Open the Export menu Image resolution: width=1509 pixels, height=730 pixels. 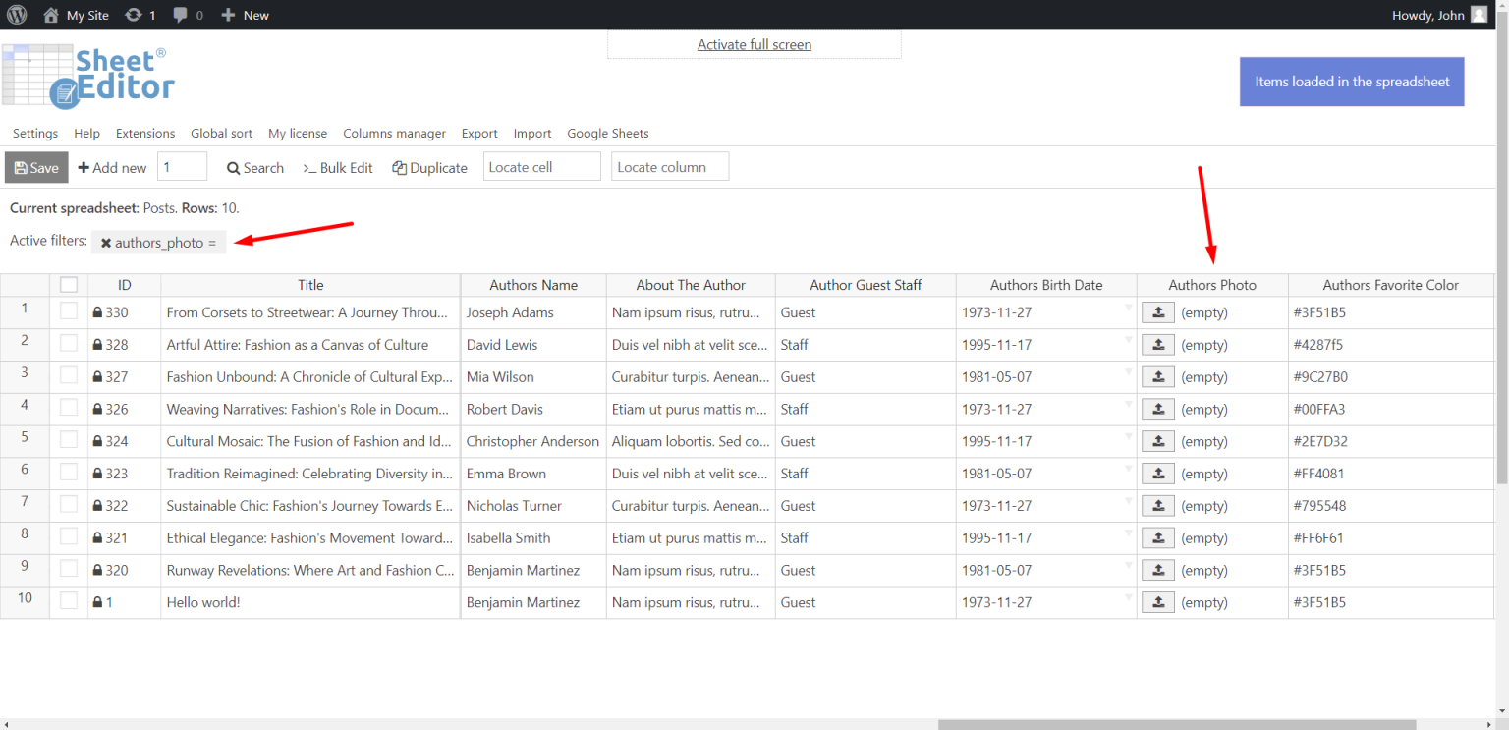[x=478, y=133]
